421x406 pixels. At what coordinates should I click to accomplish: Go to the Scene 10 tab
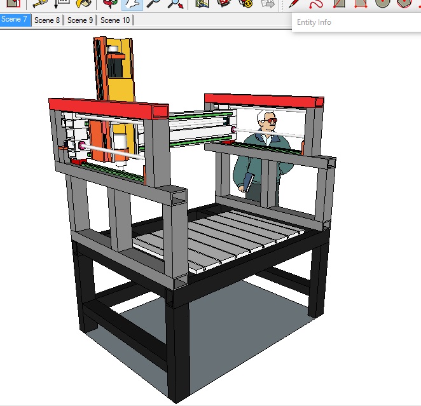115,20
